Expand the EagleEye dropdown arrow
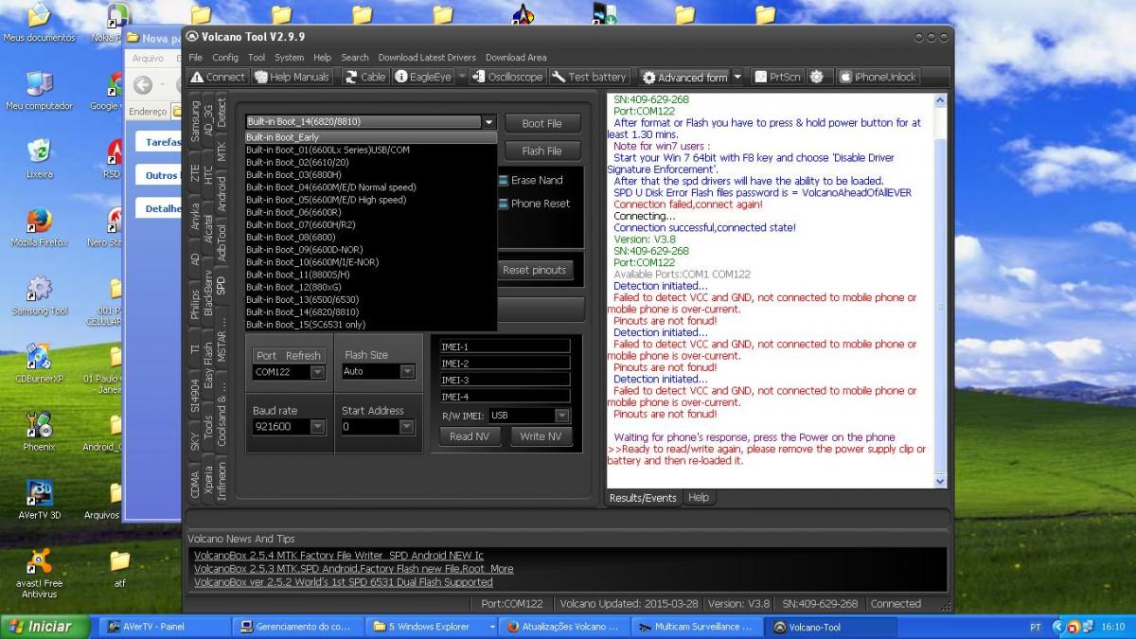 tap(462, 77)
